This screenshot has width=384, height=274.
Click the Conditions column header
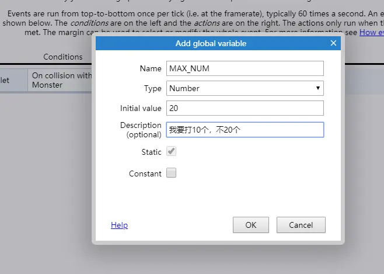[63, 57]
